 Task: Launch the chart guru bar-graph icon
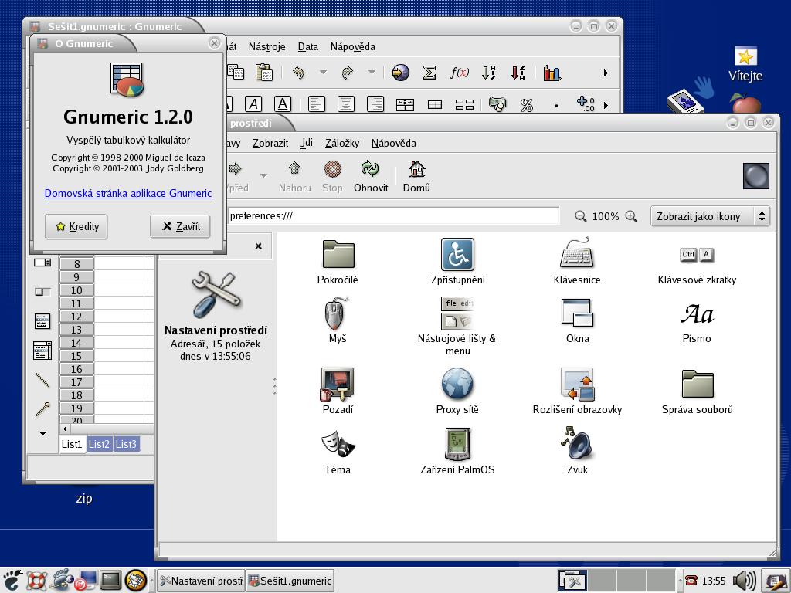(x=552, y=73)
